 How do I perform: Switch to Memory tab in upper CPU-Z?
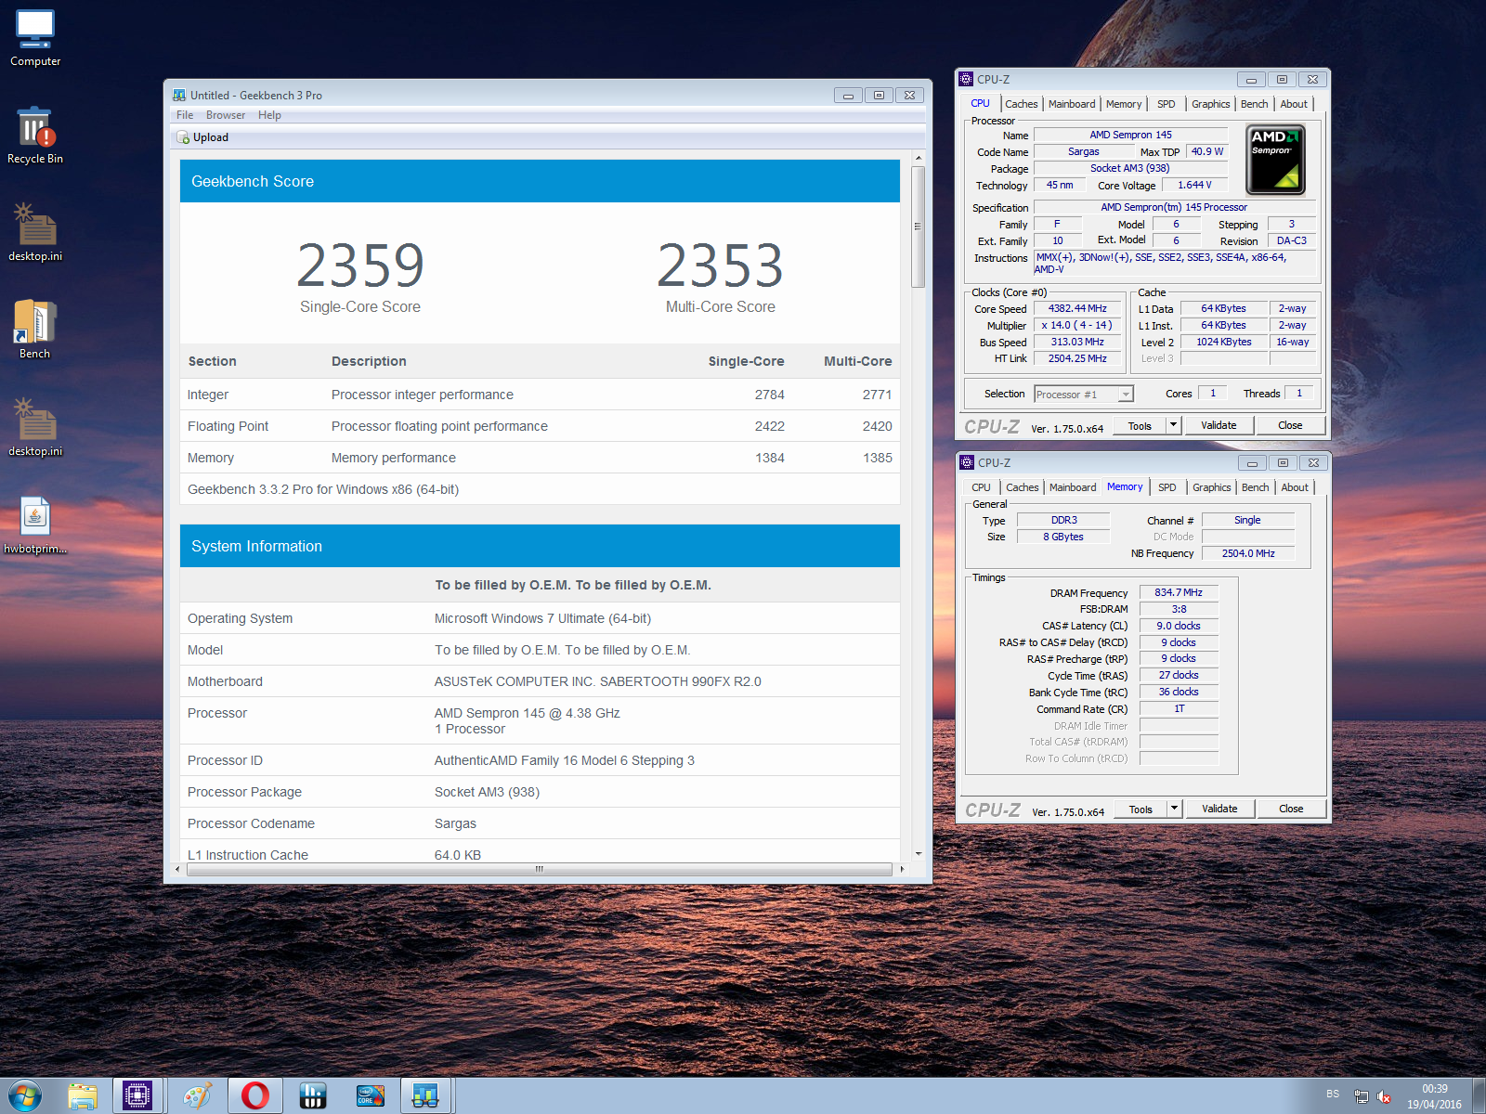click(x=1124, y=104)
